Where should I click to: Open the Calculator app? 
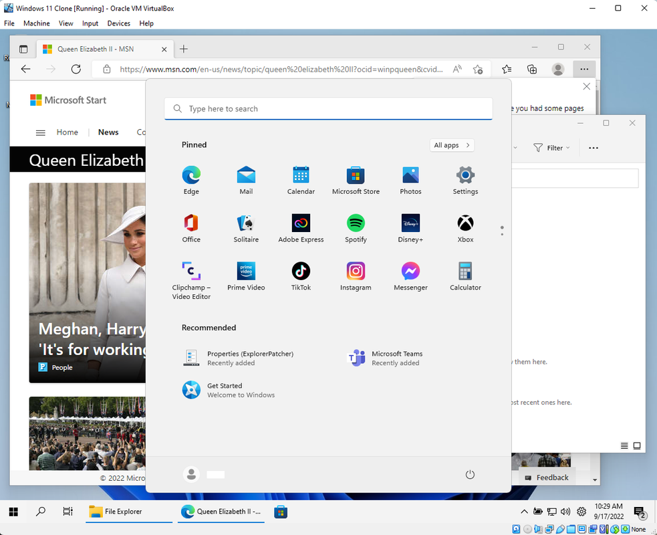coord(465,277)
